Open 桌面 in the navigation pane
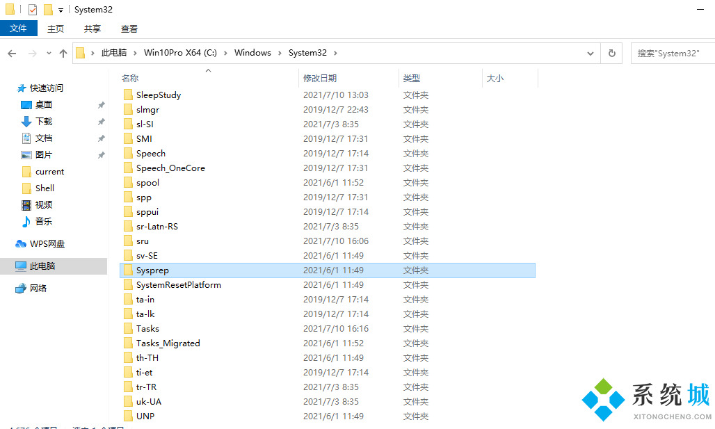This screenshot has width=715, height=429. coord(44,105)
